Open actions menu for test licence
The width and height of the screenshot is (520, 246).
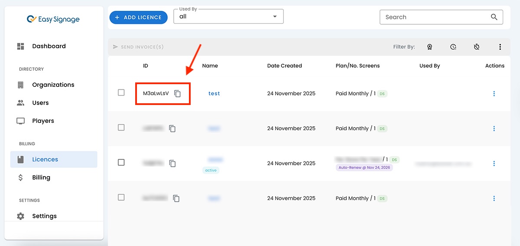coord(494,94)
